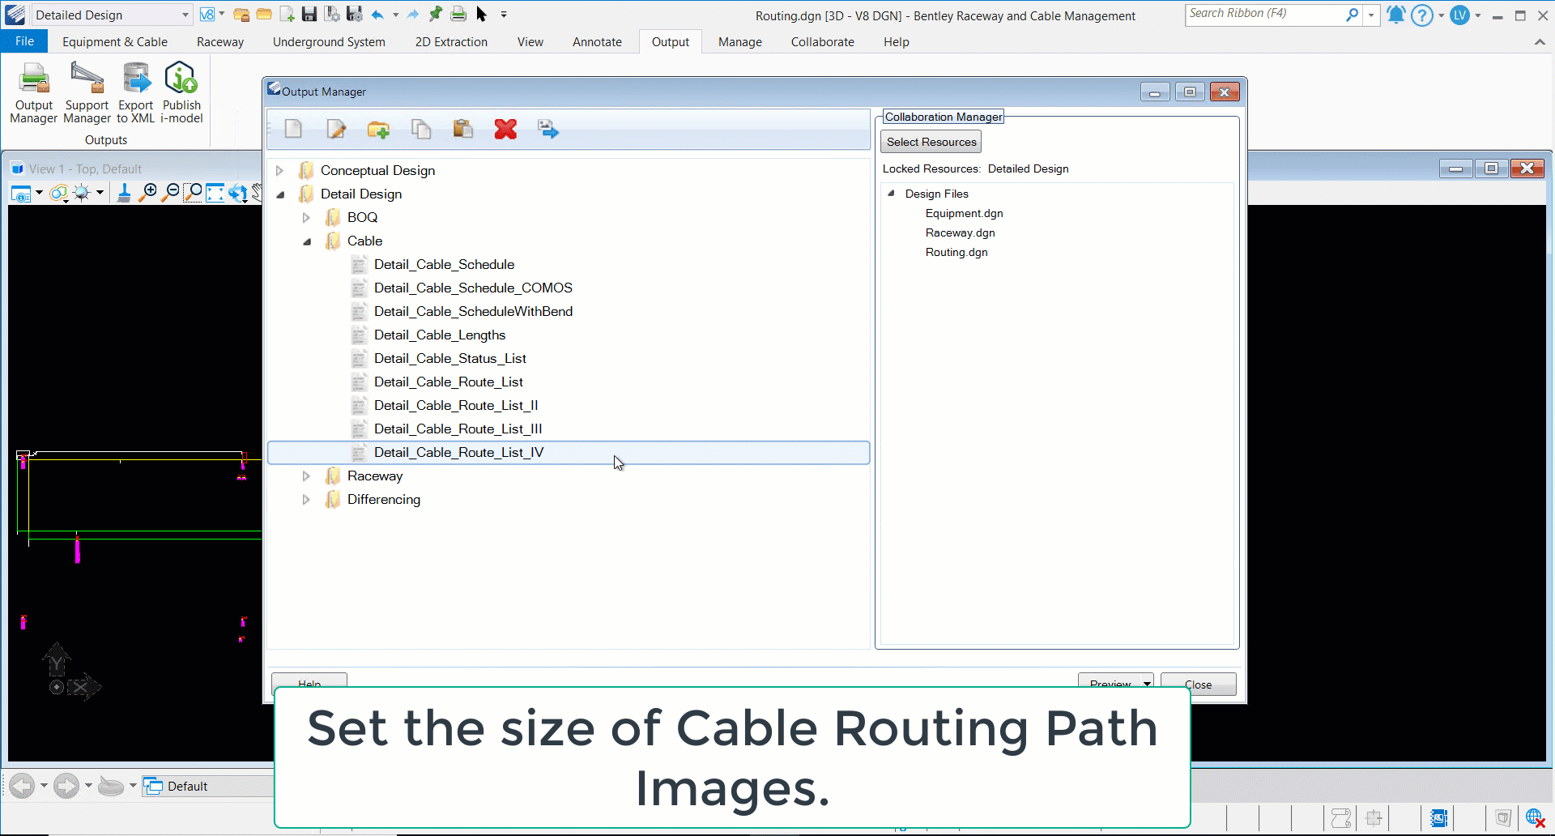This screenshot has height=836, width=1555.
Task: Click the View Previous back arrow button
Action: point(22,786)
